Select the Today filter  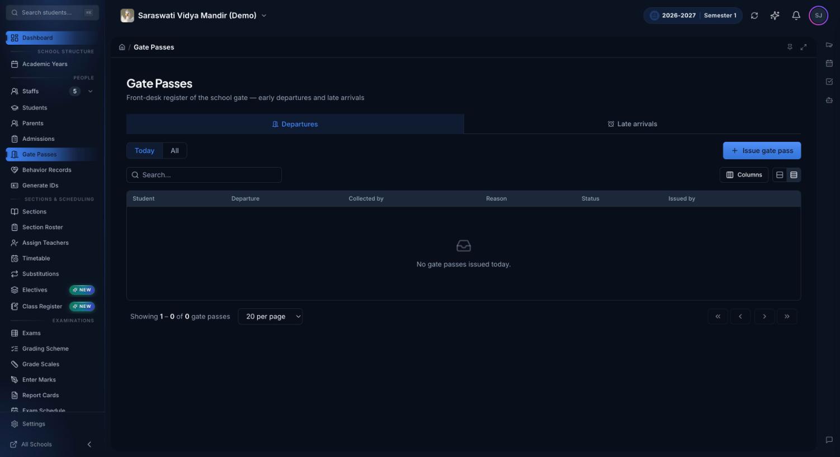pyautogui.click(x=144, y=150)
